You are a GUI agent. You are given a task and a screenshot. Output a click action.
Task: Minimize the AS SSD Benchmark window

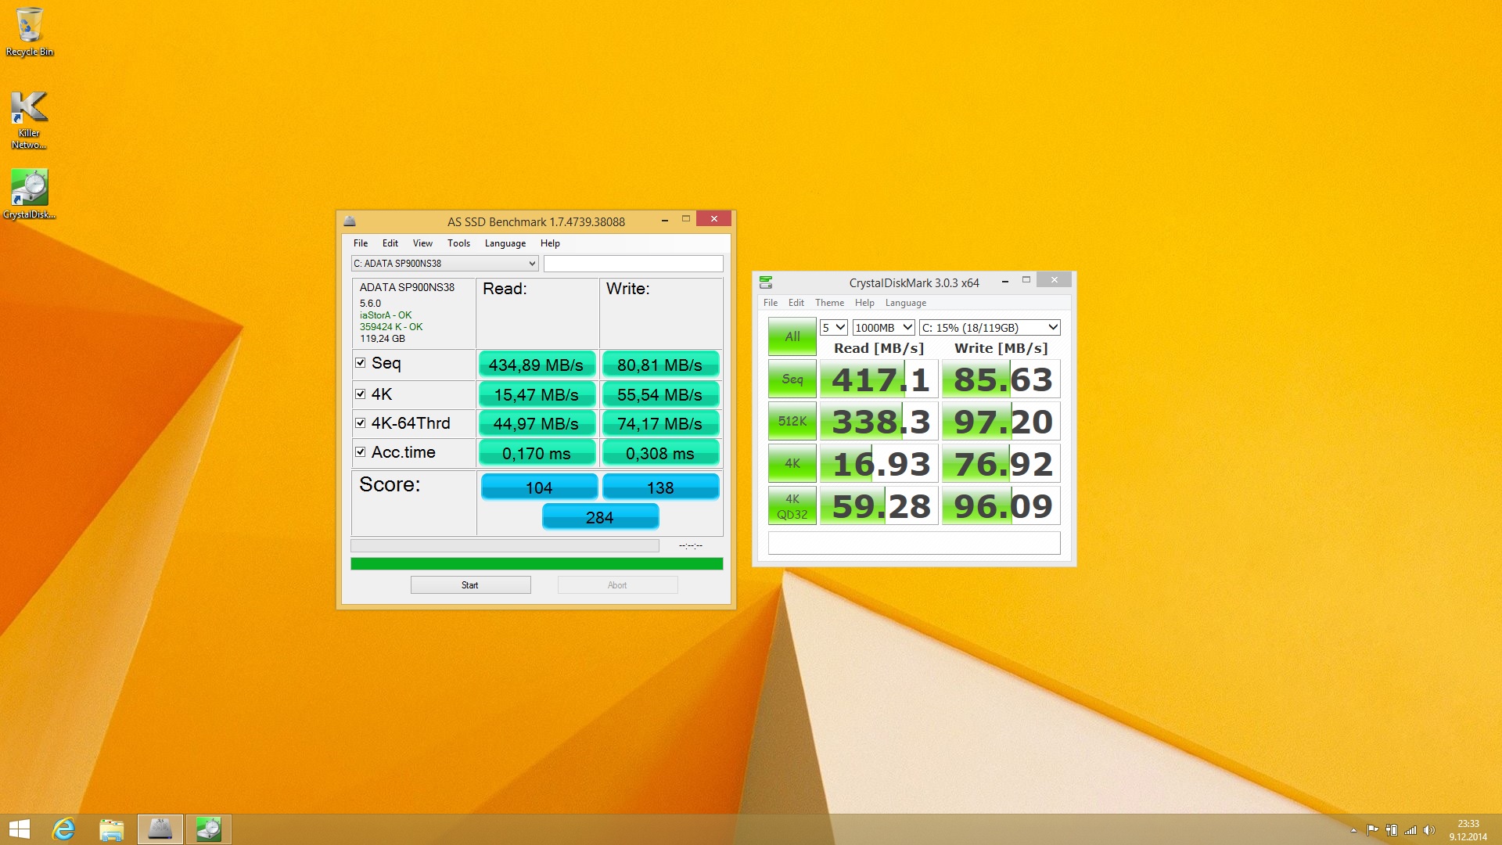point(664,220)
